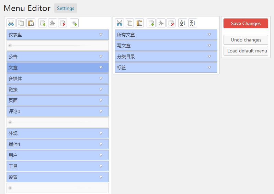
Task: Click the Save Changes button
Action: coord(246,23)
